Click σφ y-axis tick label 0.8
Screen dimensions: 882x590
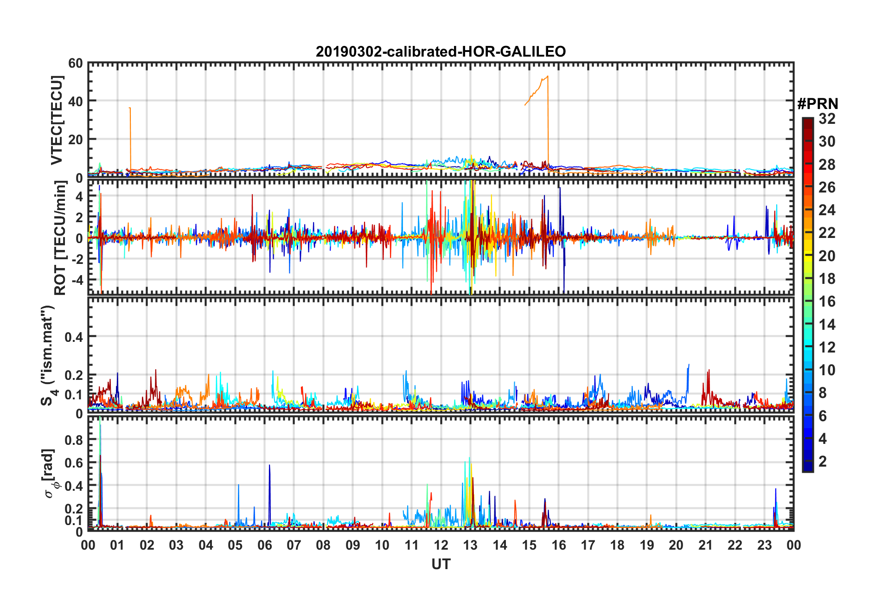(73, 440)
